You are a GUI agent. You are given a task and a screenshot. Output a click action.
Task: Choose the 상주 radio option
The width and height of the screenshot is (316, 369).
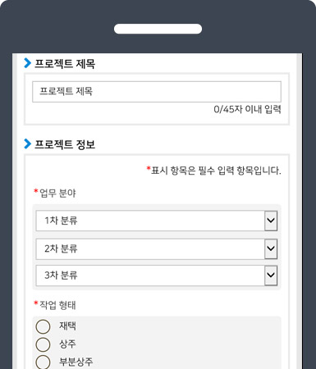[43, 344]
